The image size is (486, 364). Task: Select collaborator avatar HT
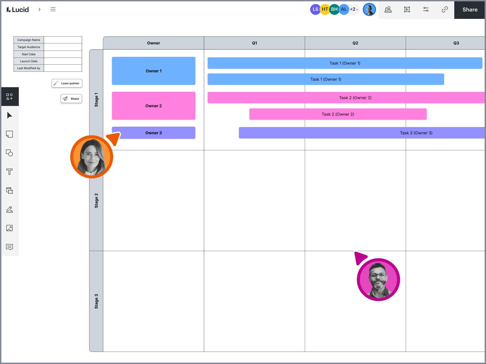(325, 9)
